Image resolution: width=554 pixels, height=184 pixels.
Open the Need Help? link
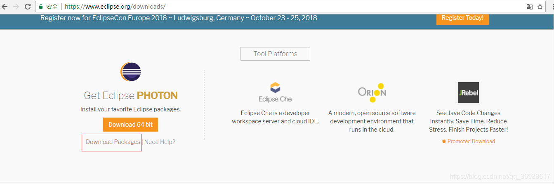pyautogui.click(x=160, y=142)
